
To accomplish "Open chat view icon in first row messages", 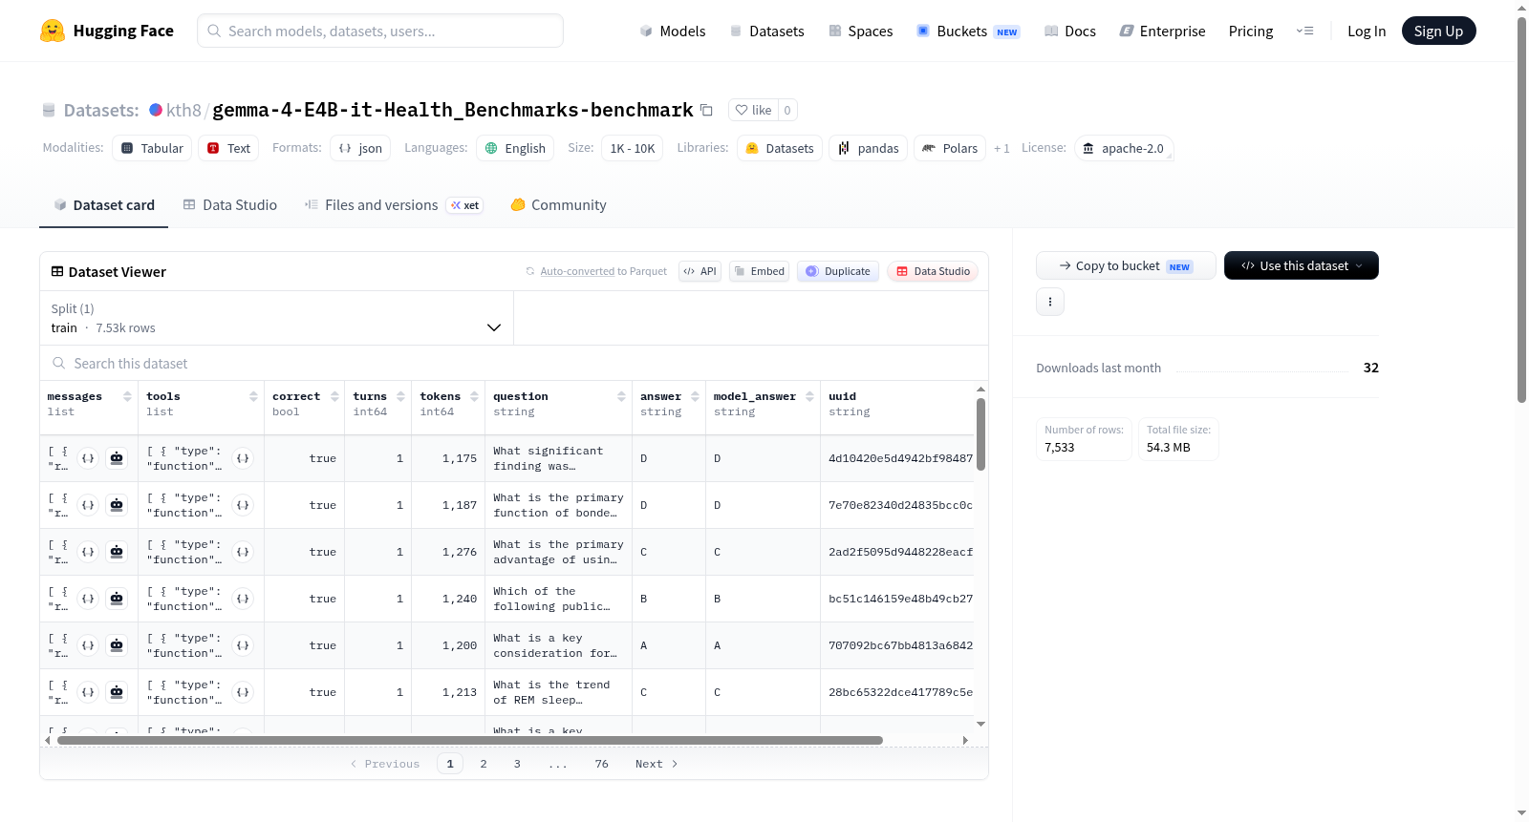I will pos(117,458).
